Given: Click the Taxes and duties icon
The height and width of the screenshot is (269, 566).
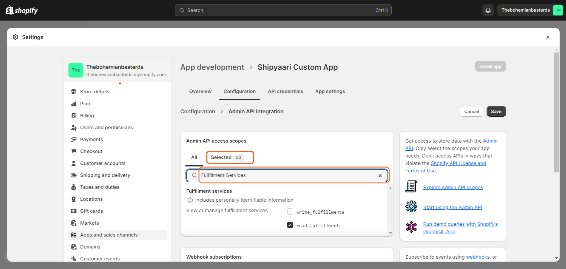Looking at the screenshot, I should point(74,187).
